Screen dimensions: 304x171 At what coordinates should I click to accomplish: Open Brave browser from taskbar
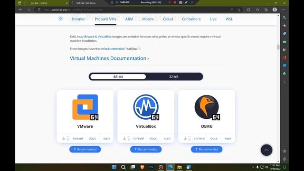142,167
